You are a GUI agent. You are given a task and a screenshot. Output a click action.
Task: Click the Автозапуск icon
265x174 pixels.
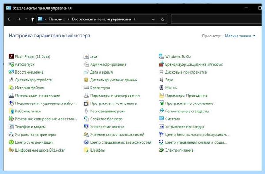[x=11, y=64]
